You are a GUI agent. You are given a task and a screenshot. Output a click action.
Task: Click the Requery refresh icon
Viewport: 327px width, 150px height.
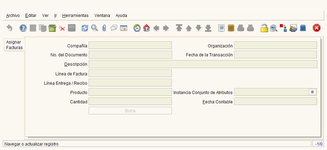[x=85, y=28]
